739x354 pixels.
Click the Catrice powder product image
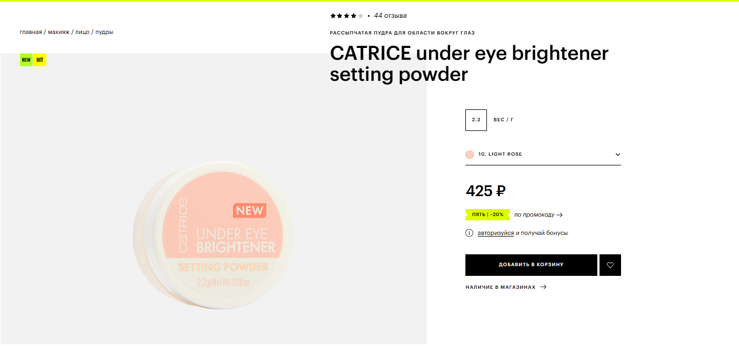tap(213, 234)
